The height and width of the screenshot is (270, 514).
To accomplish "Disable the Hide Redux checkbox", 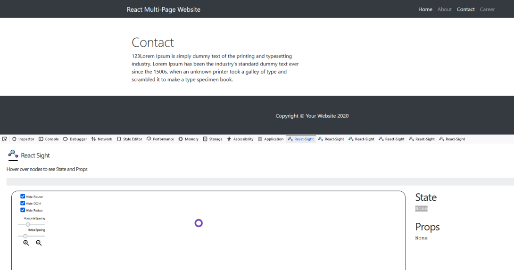I will coord(23,210).
